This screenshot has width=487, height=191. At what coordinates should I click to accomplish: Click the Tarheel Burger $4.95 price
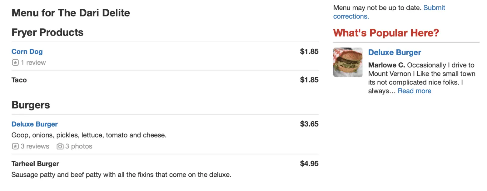[x=309, y=164]
